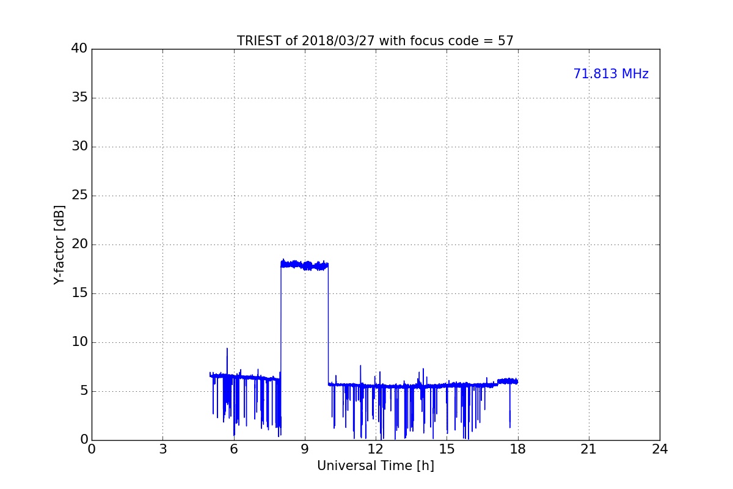The image size is (733, 489).
Task: Click the x-axis tick label '6'
Action: tap(234, 449)
